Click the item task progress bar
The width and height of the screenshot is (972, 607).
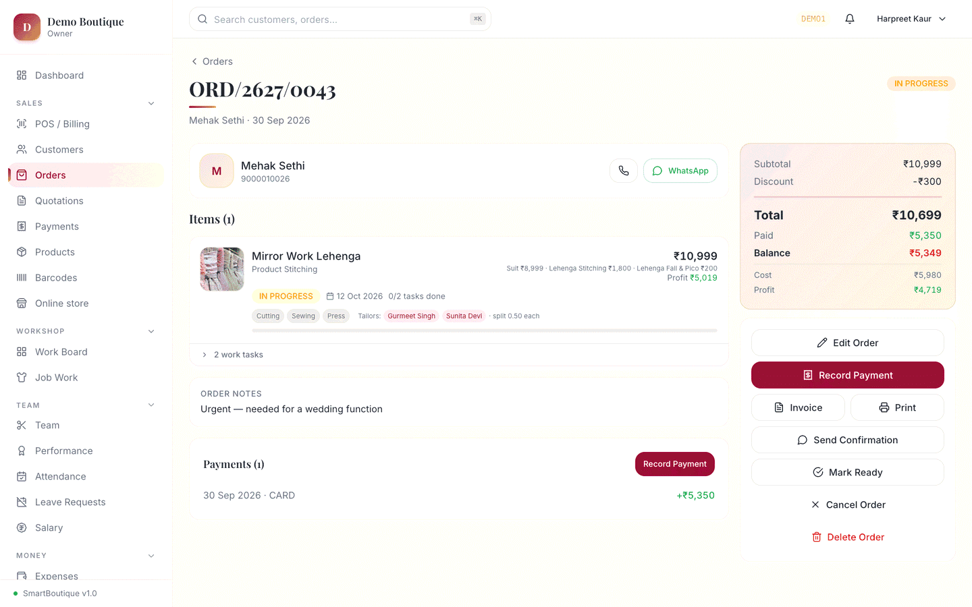click(x=485, y=330)
